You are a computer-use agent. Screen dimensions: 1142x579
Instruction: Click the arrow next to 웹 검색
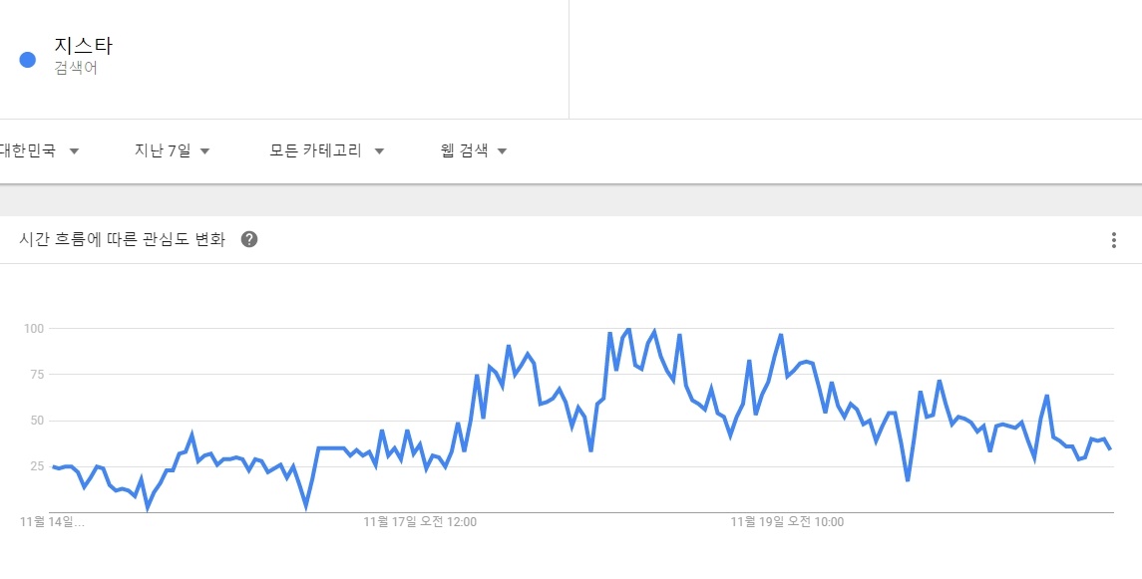coord(502,151)
